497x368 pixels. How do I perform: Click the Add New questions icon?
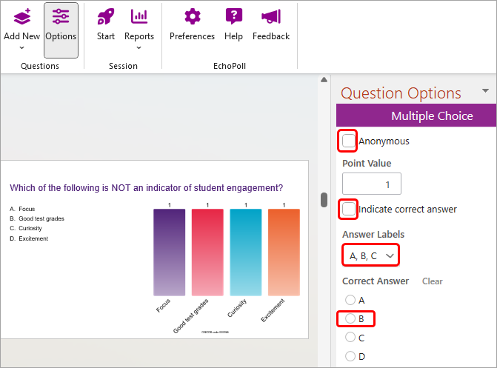pos(21,17)
